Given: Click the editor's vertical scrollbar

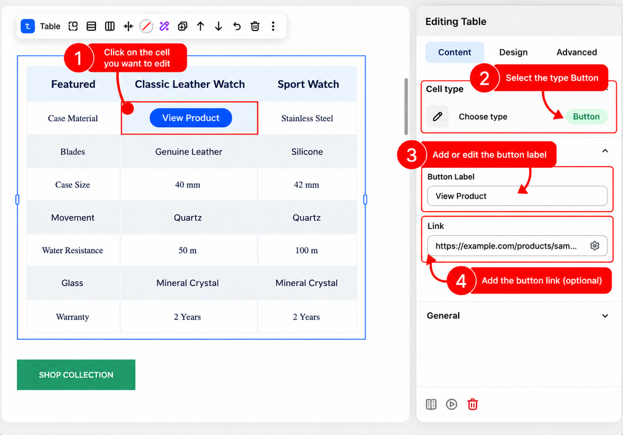Looking at the screenshot, I should click(x=406, y=106).
